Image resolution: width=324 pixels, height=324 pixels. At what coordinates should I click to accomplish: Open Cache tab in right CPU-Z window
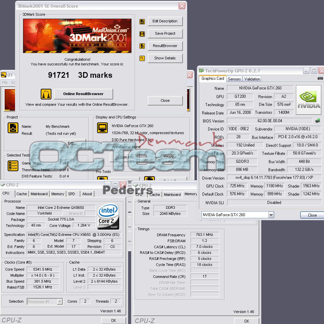pyautogui.click(x=154, y=195)
